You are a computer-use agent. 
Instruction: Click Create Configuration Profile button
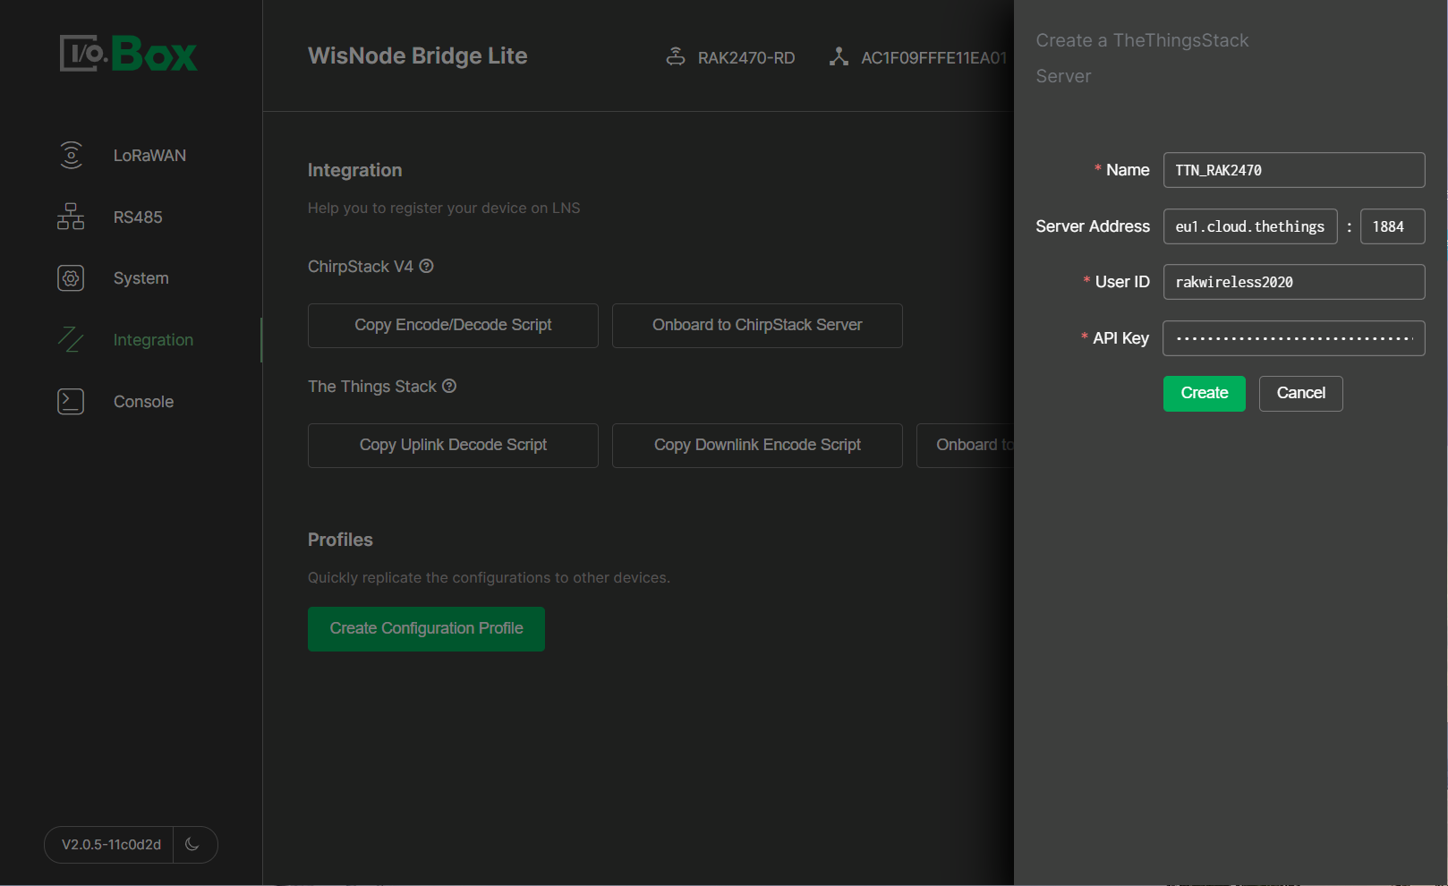426,628
